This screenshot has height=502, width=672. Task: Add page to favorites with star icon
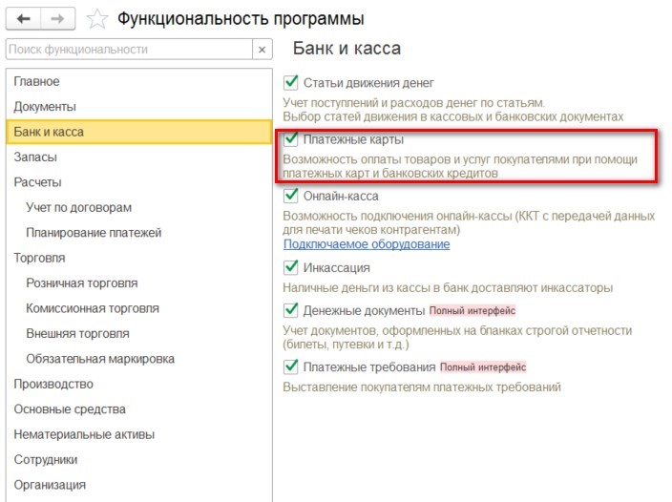point(97,19)
